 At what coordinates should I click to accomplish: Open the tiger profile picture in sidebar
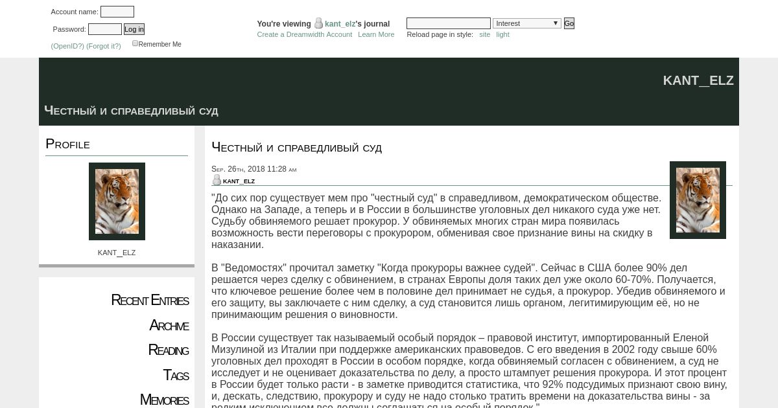117,201
